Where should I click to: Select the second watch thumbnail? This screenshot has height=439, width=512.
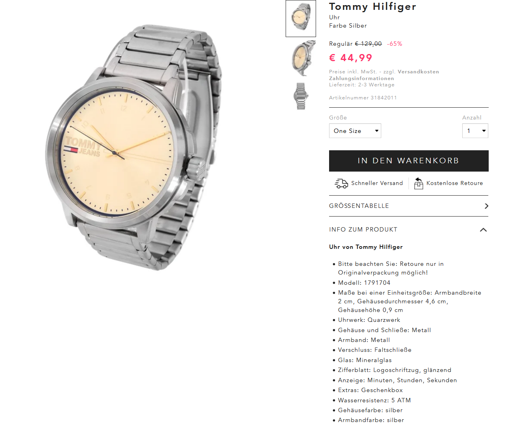(x=301, y=59)
